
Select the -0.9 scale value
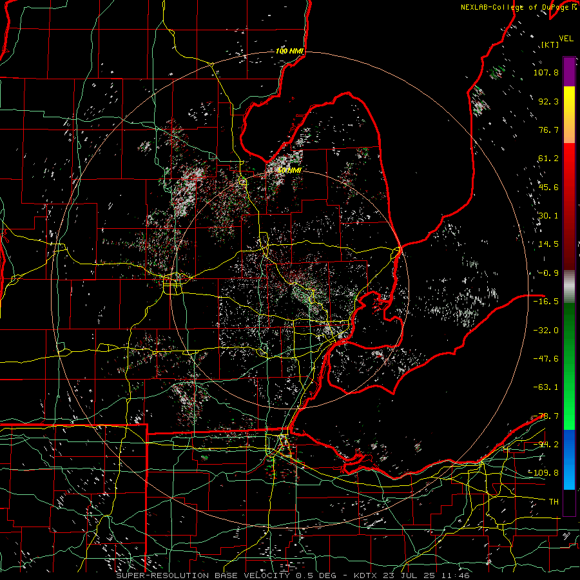548,273
